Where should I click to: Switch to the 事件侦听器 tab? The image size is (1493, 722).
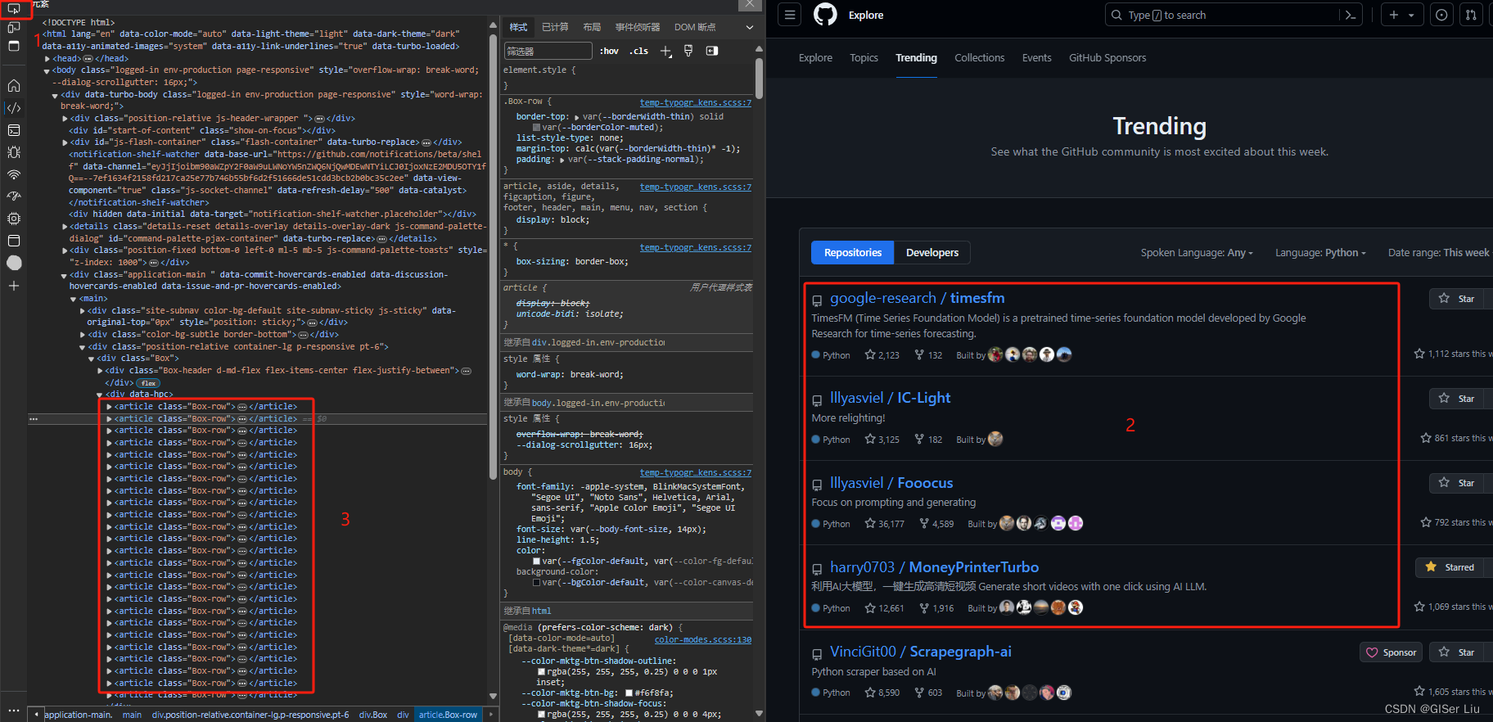coord(638,27)
